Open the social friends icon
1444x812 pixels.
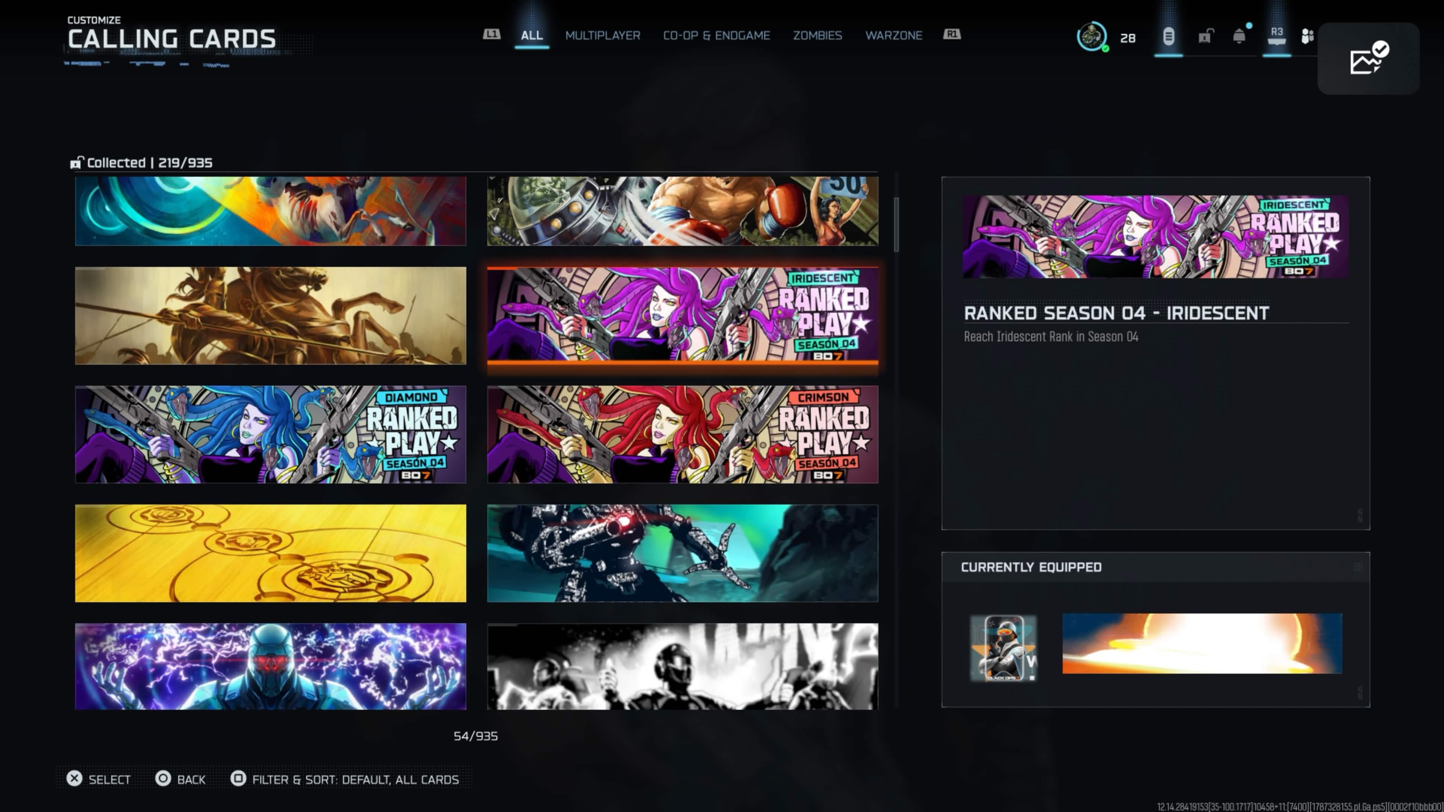(x=1307, y=37)
